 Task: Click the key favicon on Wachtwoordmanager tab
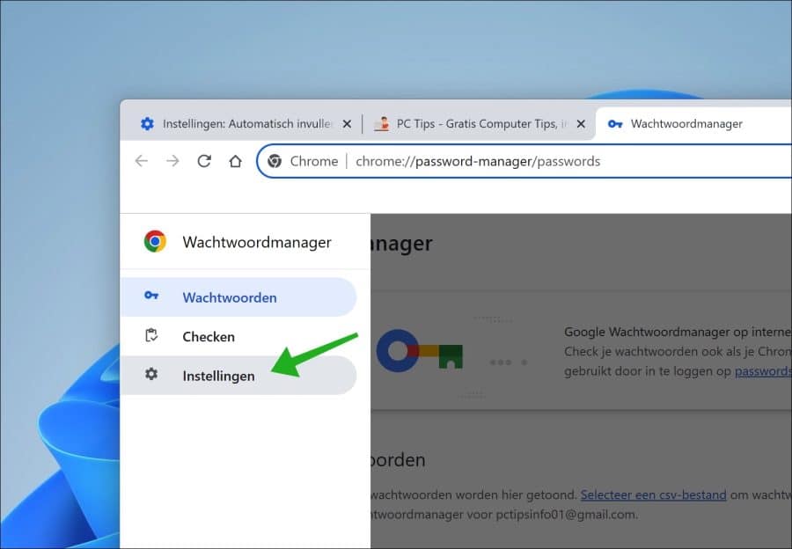tap(615, 124)
